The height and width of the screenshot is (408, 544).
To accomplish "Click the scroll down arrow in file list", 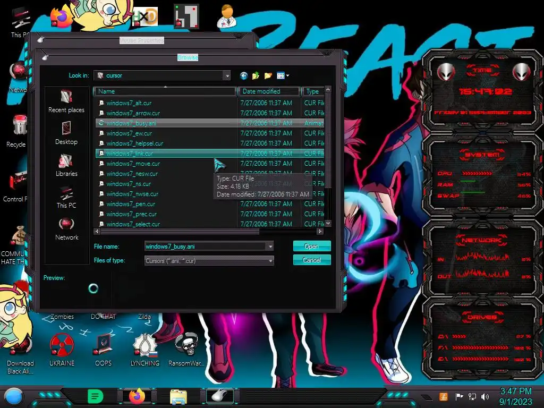I will tap(328, 224).
